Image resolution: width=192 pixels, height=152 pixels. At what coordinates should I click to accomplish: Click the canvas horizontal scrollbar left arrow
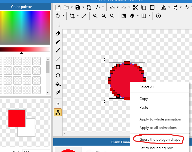[65, 134]
